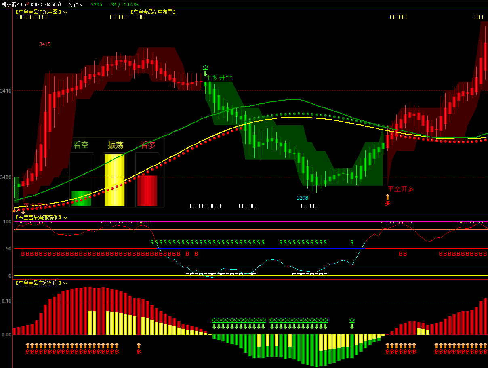Viewport: 488px width, 368px height.
Task: Click the 振荡 sentiment label
Action: (x=116, y=145)
